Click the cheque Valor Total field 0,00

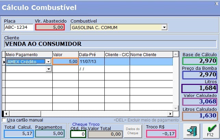pyautogui.click(x=105, y=134)
